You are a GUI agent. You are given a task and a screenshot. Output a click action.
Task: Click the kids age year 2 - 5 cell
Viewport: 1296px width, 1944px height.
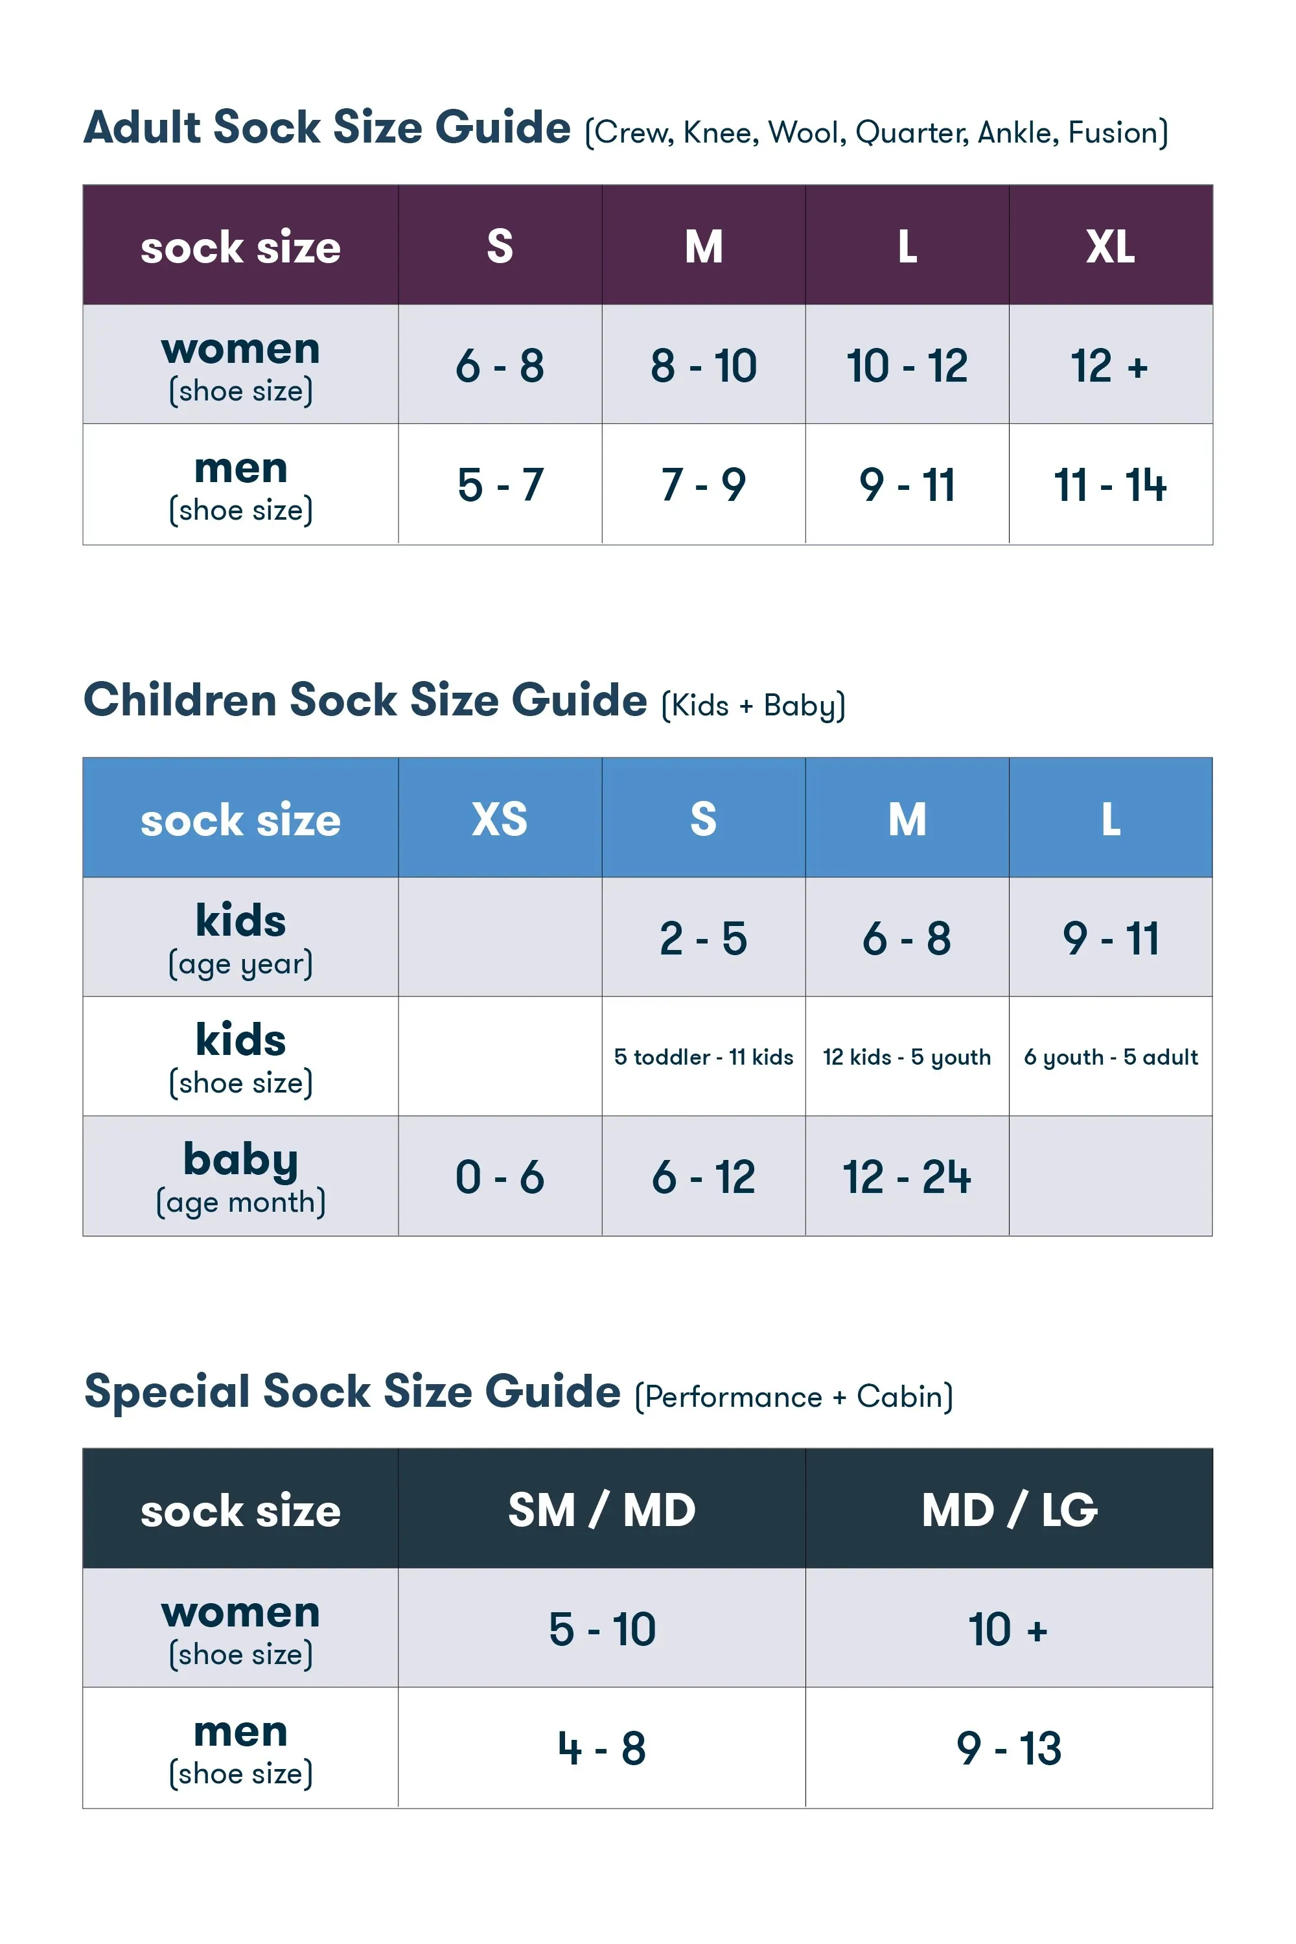tap(703, 938)
